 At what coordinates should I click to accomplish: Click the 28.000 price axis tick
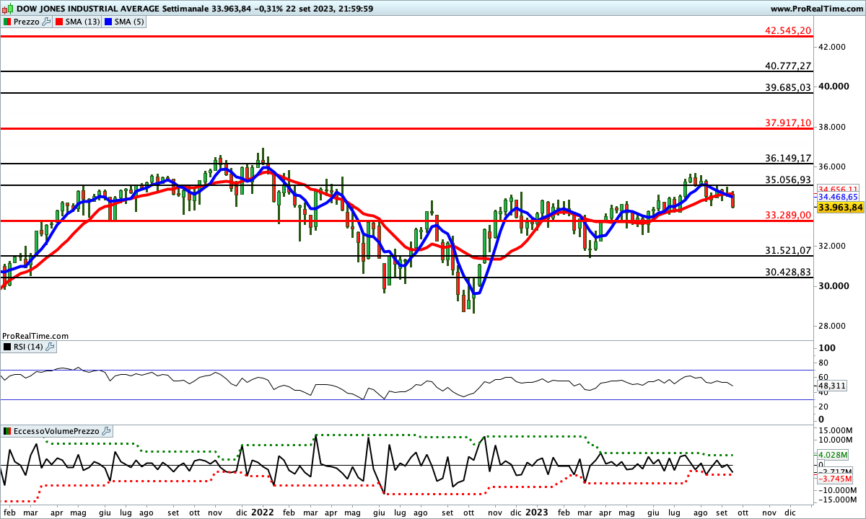tap(832, 326)
